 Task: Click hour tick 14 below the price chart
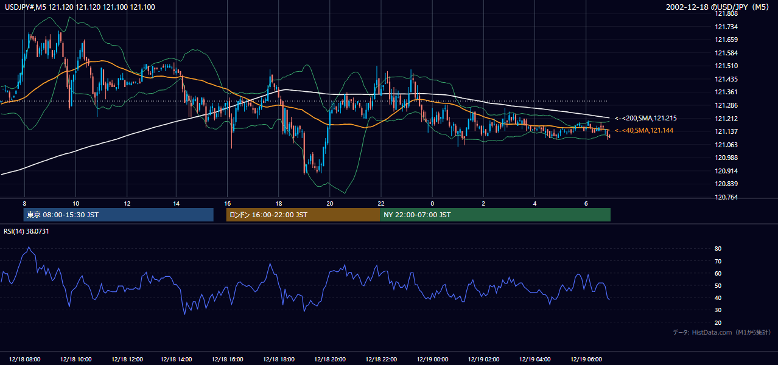click(x=176, y=203)
